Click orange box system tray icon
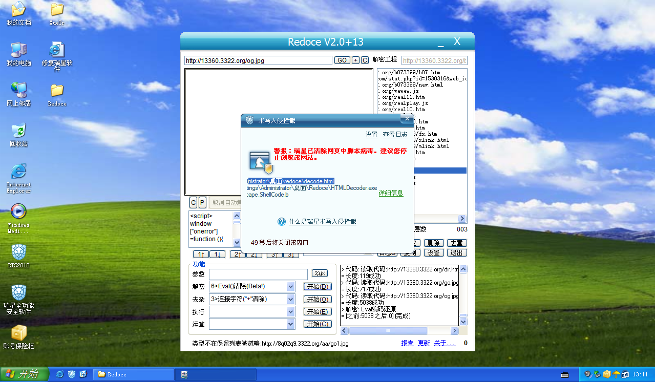The height and width of the screenshot is (382, 655). pos(607,374)
